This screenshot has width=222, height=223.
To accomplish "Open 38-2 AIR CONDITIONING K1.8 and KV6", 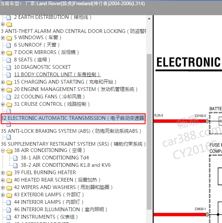I will coord(66,165).
